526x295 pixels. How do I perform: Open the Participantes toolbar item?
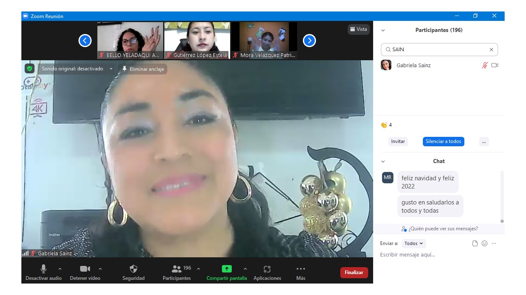(x=177, y=269)
